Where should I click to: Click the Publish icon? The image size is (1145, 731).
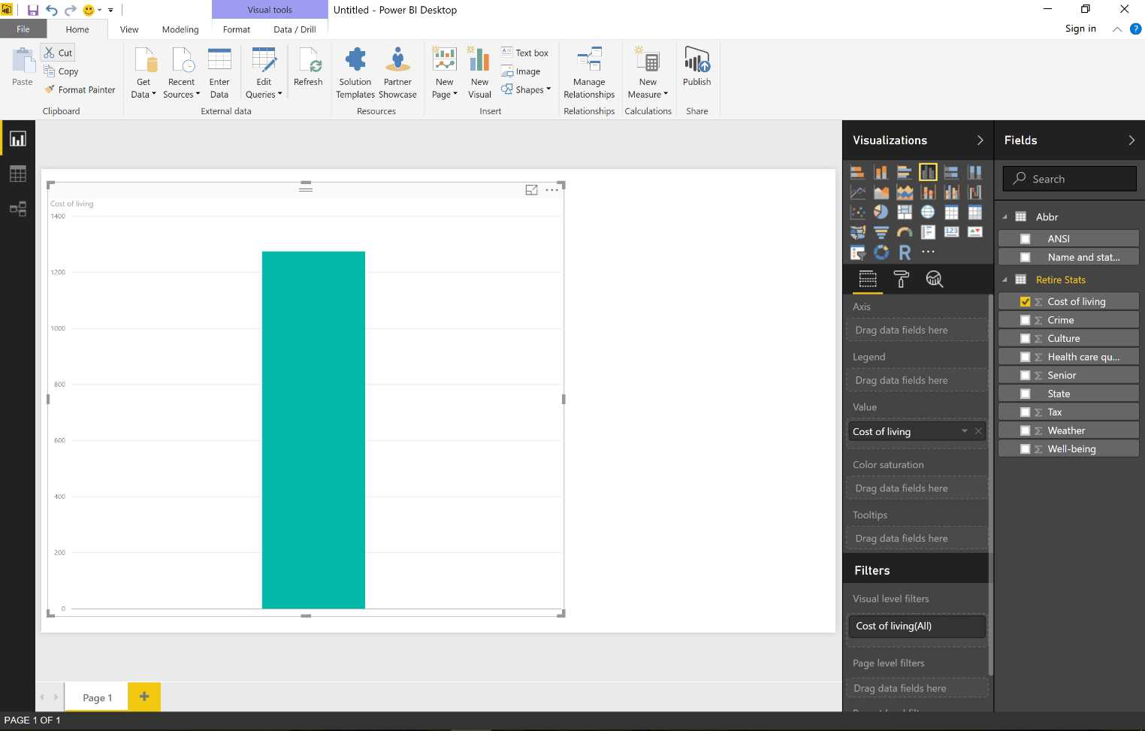pos(696,62)
